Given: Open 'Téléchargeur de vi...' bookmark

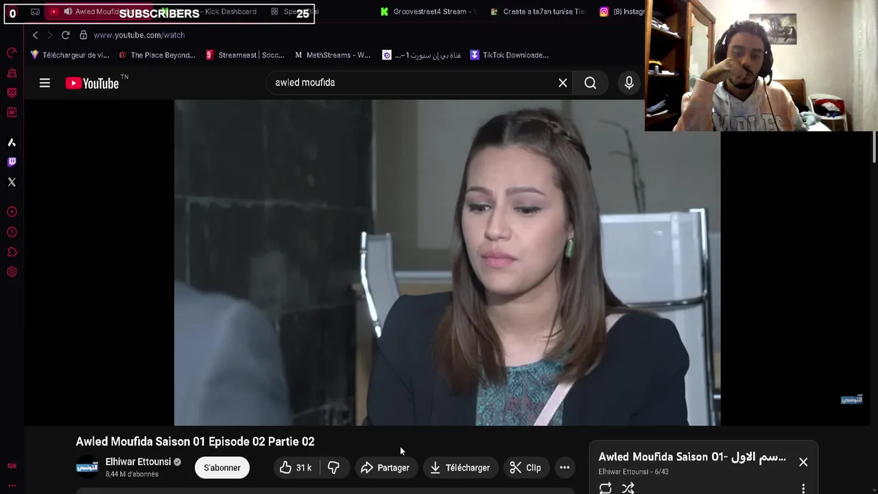Looking at the screenshot, I should coord(69,55).
